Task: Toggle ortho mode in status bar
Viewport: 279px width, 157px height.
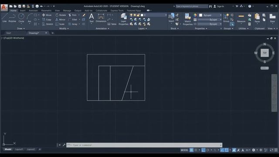Action: pyautogui.click(x=203, y=150)
